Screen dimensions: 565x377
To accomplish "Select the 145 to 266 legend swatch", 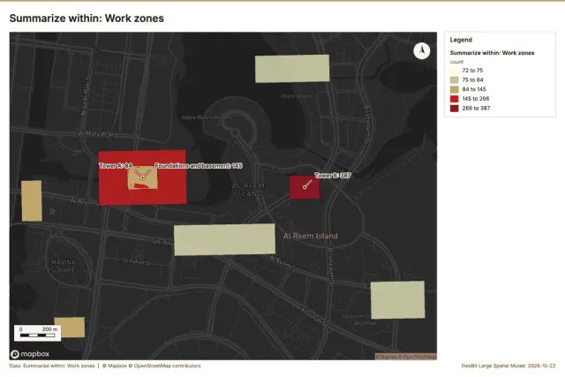I will pyautogui.click(x=455, y=98).
